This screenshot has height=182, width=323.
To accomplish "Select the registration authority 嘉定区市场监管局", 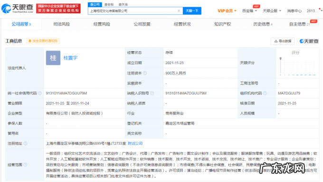I will (180, 123).
